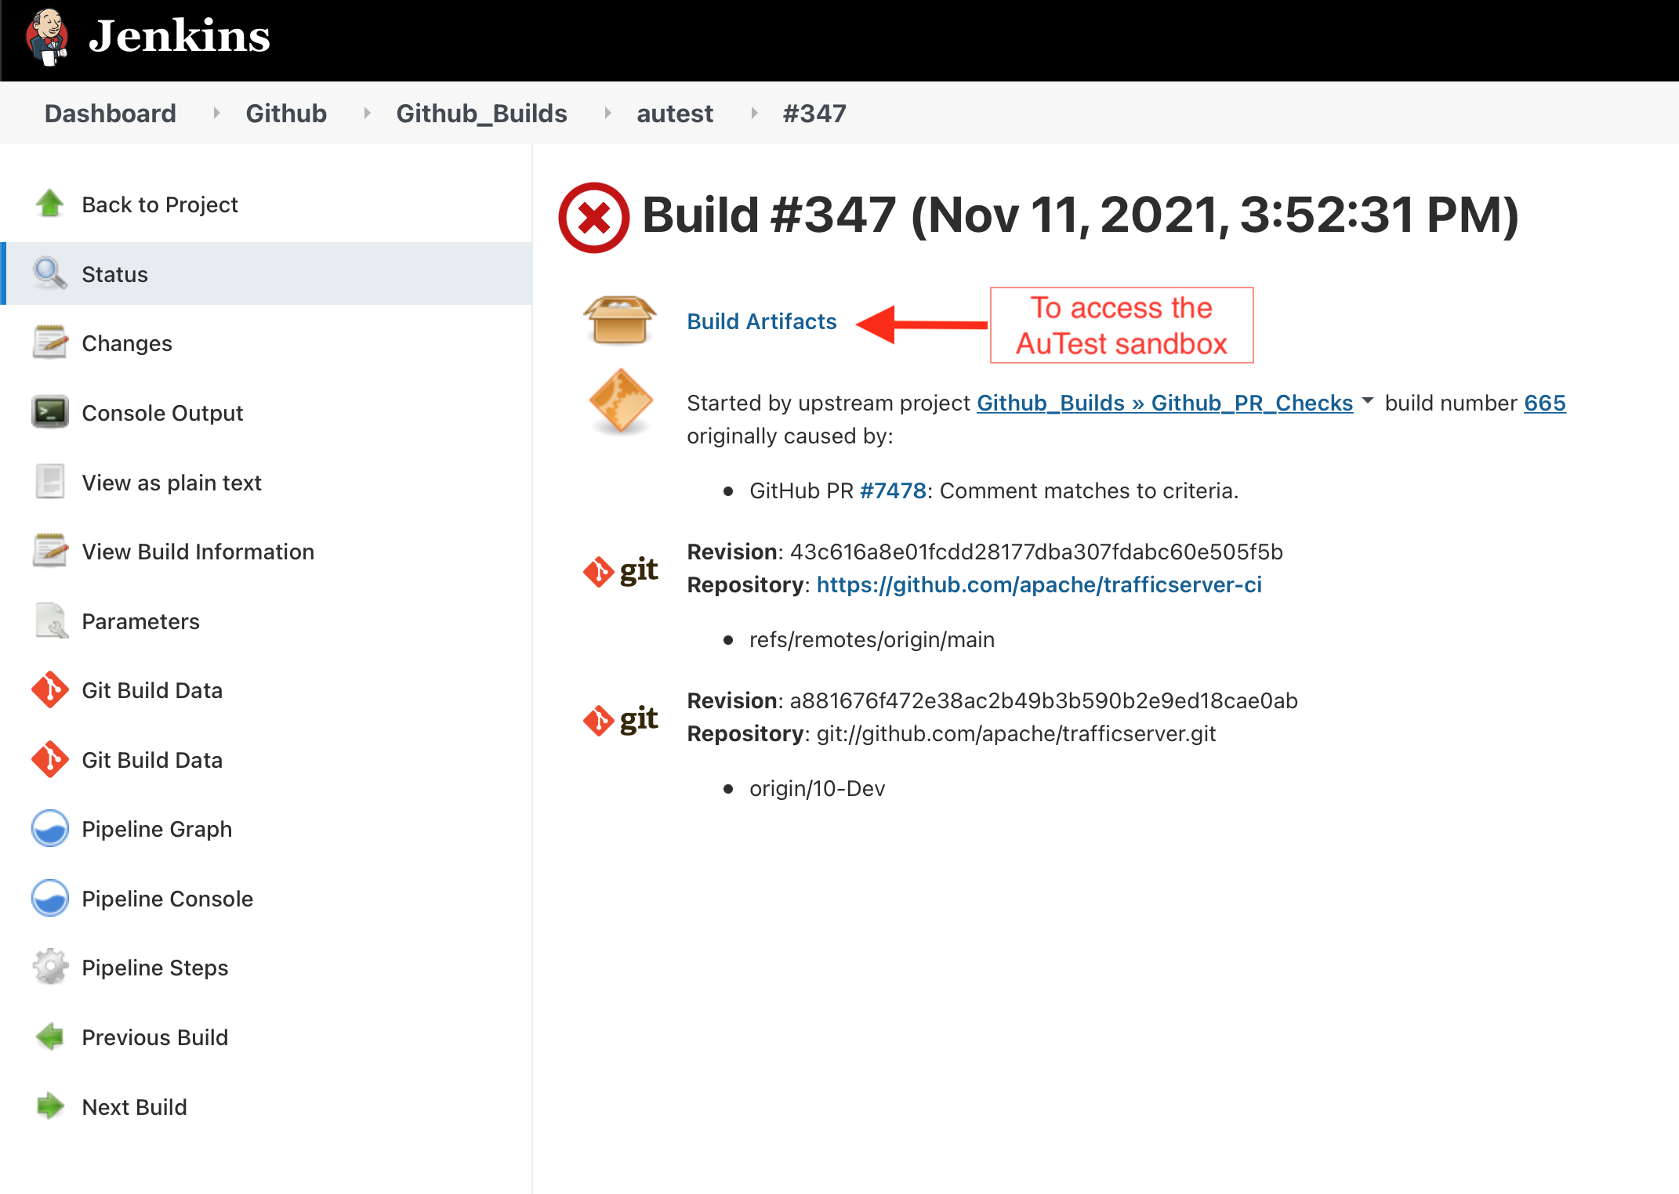
Task: Click revision hash 43c616a8e01fcdd28177dba307fdabc60e505f5b
Action: tap(1035, 552)
